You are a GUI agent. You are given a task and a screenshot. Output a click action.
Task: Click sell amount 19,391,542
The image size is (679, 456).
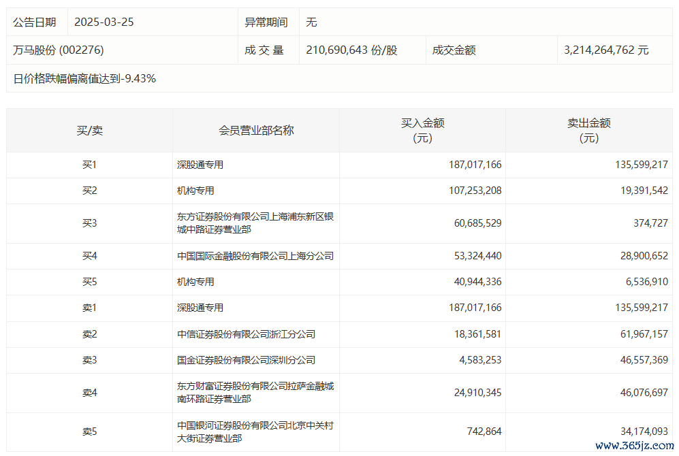[644, 191]
